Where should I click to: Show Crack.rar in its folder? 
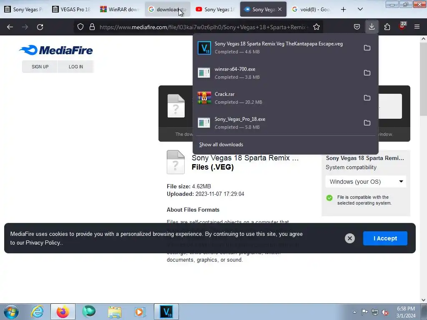pyautogui.click(x=367, y=98)
